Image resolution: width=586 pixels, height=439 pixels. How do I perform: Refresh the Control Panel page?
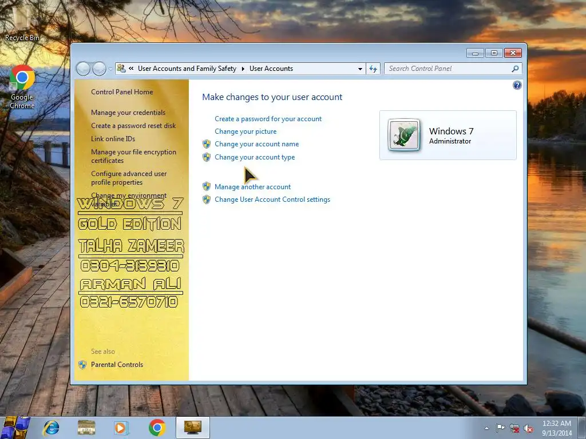tap(373, 69)
